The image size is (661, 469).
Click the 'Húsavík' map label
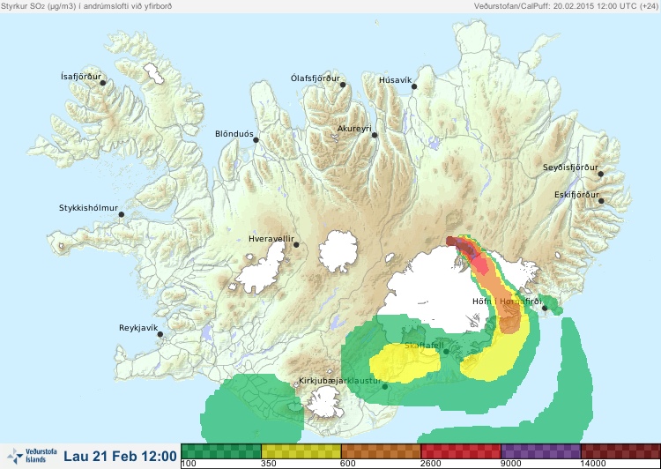395,79
